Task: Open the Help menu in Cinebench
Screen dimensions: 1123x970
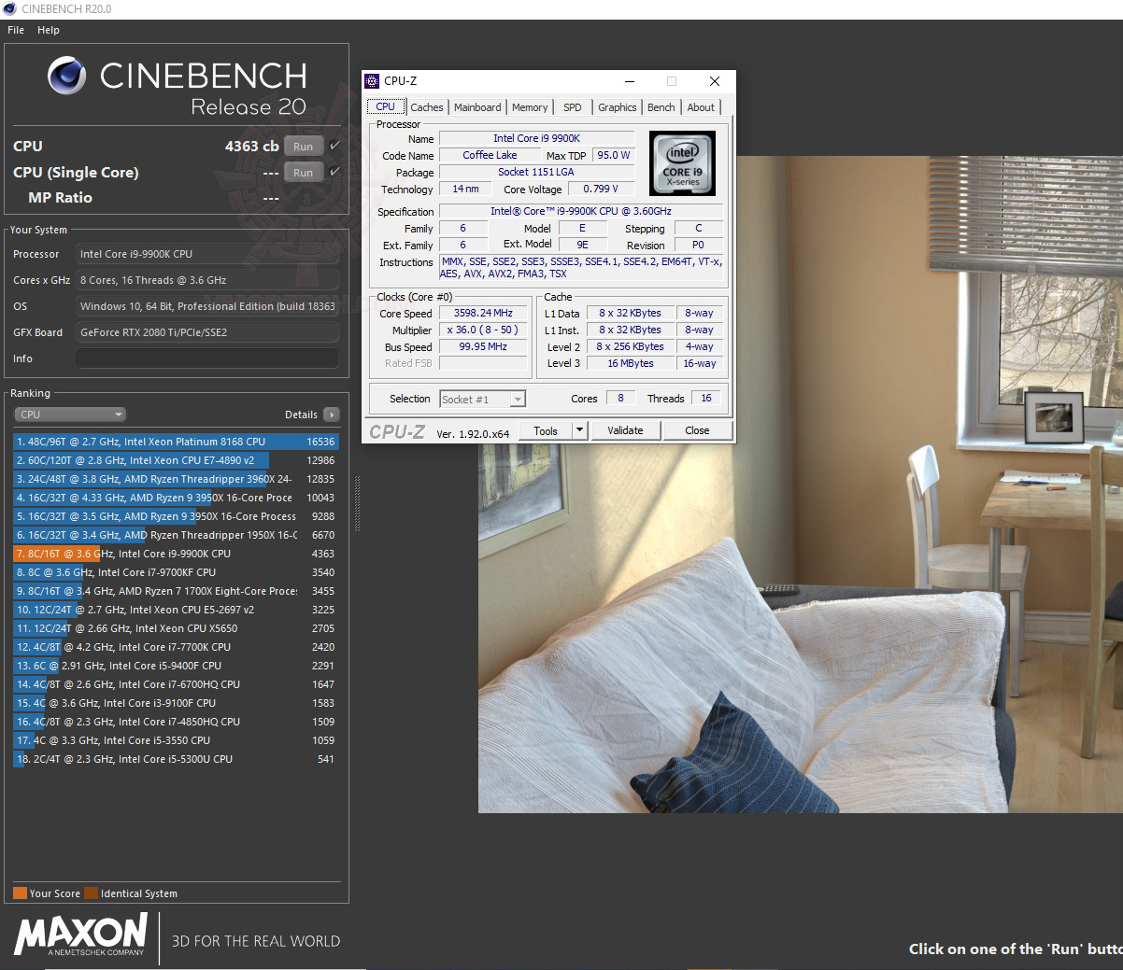Action: tap(49, 30)
